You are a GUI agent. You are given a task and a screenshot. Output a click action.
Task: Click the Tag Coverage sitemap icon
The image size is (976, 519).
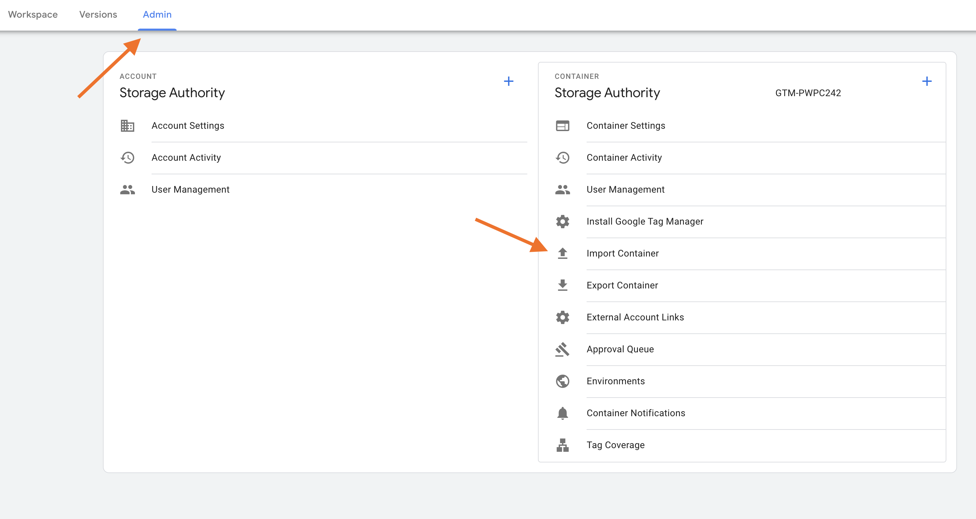562,445
